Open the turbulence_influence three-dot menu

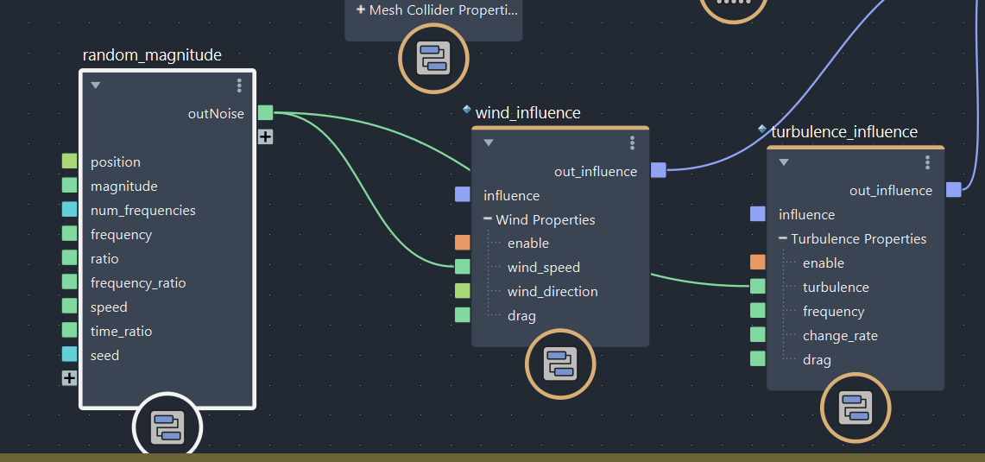928,162
